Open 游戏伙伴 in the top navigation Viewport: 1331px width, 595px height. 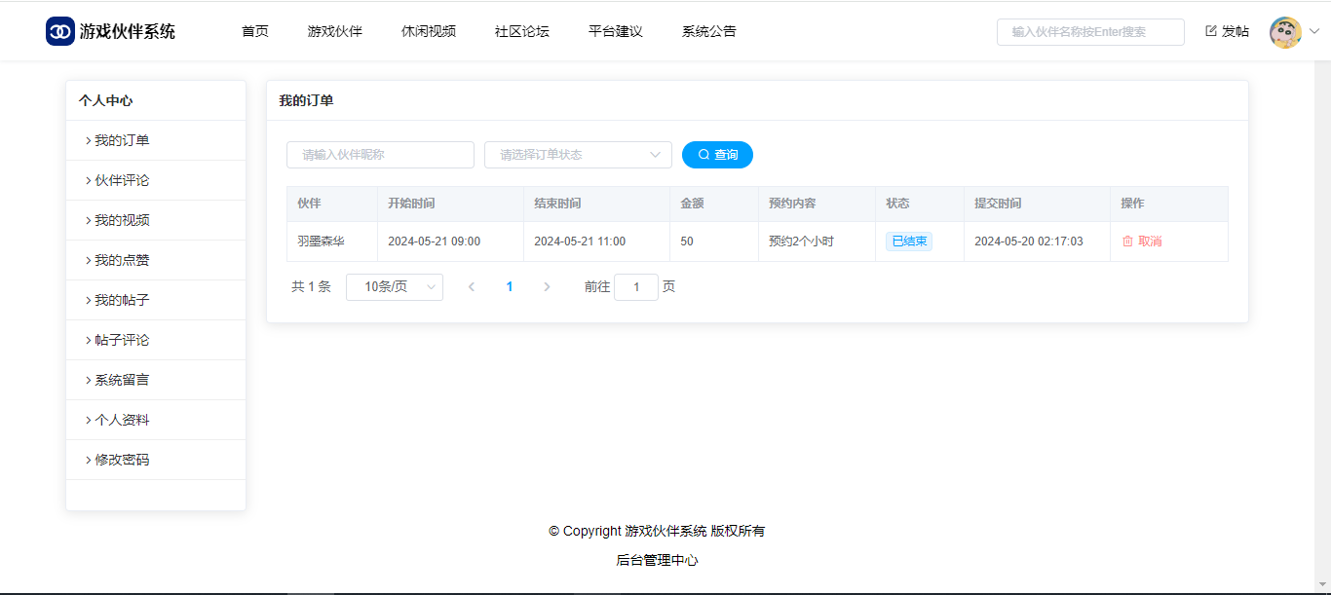[x=334, y=31]
